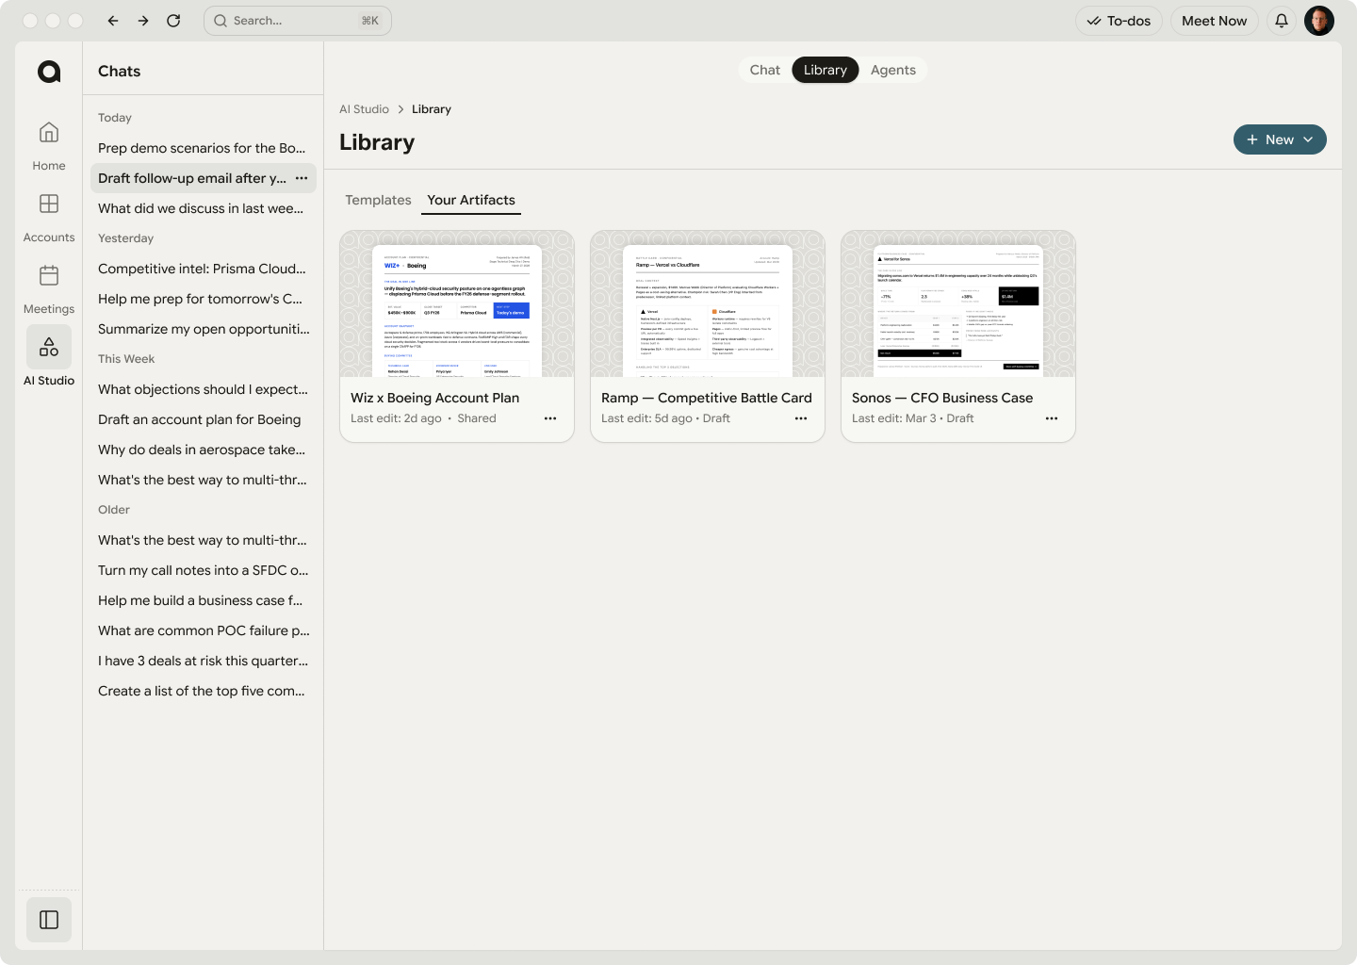Collapse the sidebar panel toggle
1357x965 pixels.
(x=49, y=920)
